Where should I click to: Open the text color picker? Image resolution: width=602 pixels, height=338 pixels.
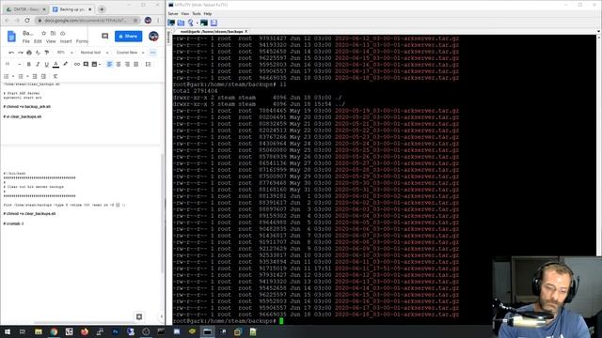click(x=55, y=65)
